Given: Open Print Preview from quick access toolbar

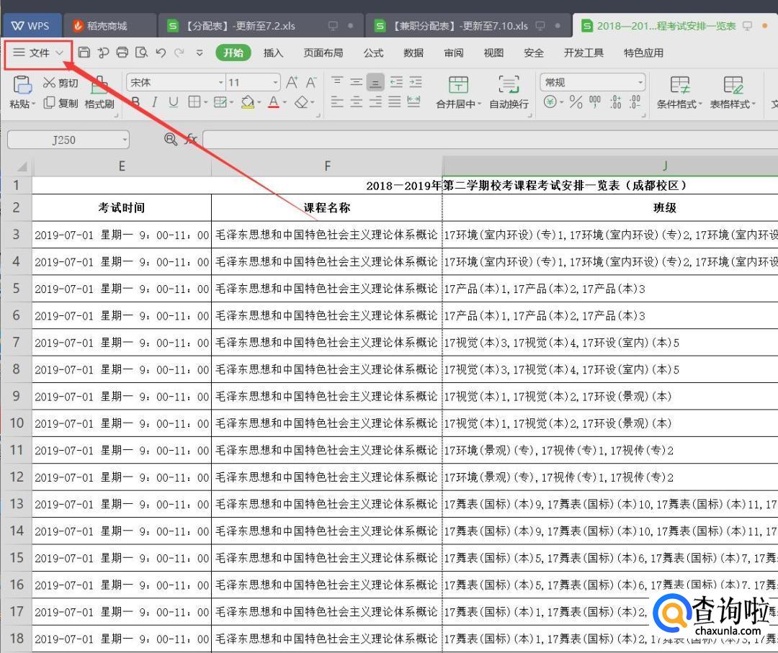Looking at the screenshot, I should point(141,53).
